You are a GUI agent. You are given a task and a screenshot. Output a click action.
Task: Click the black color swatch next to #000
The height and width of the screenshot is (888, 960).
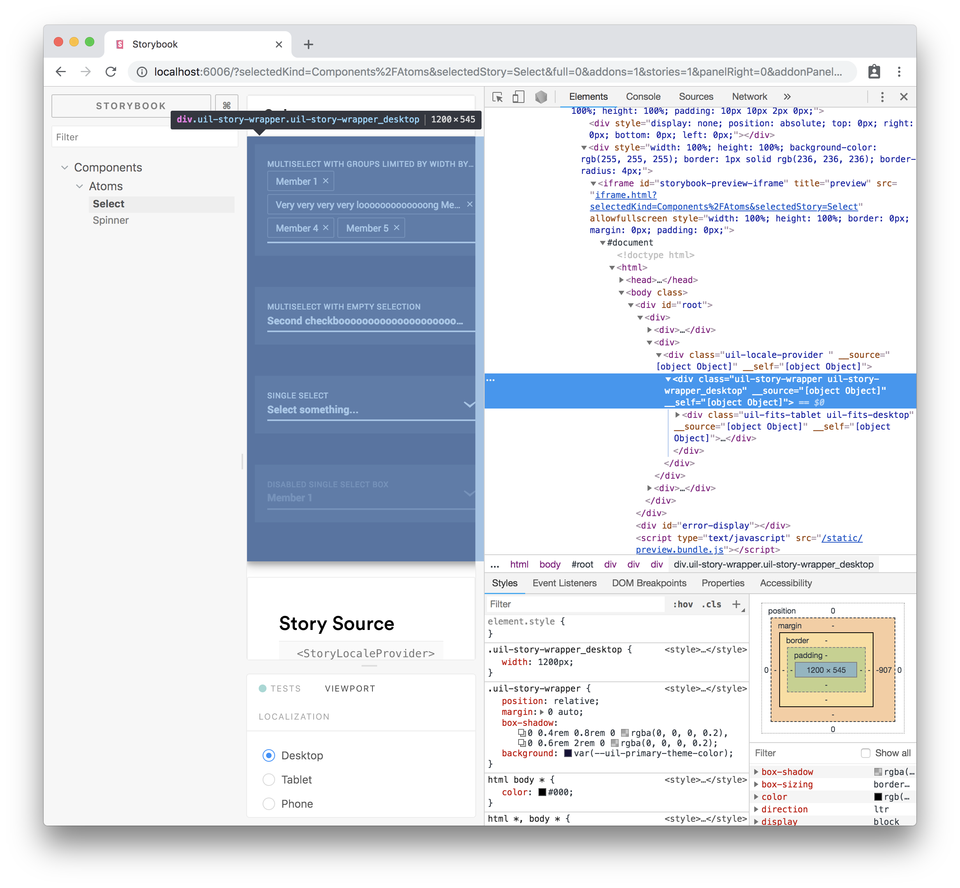pos(543,792)
